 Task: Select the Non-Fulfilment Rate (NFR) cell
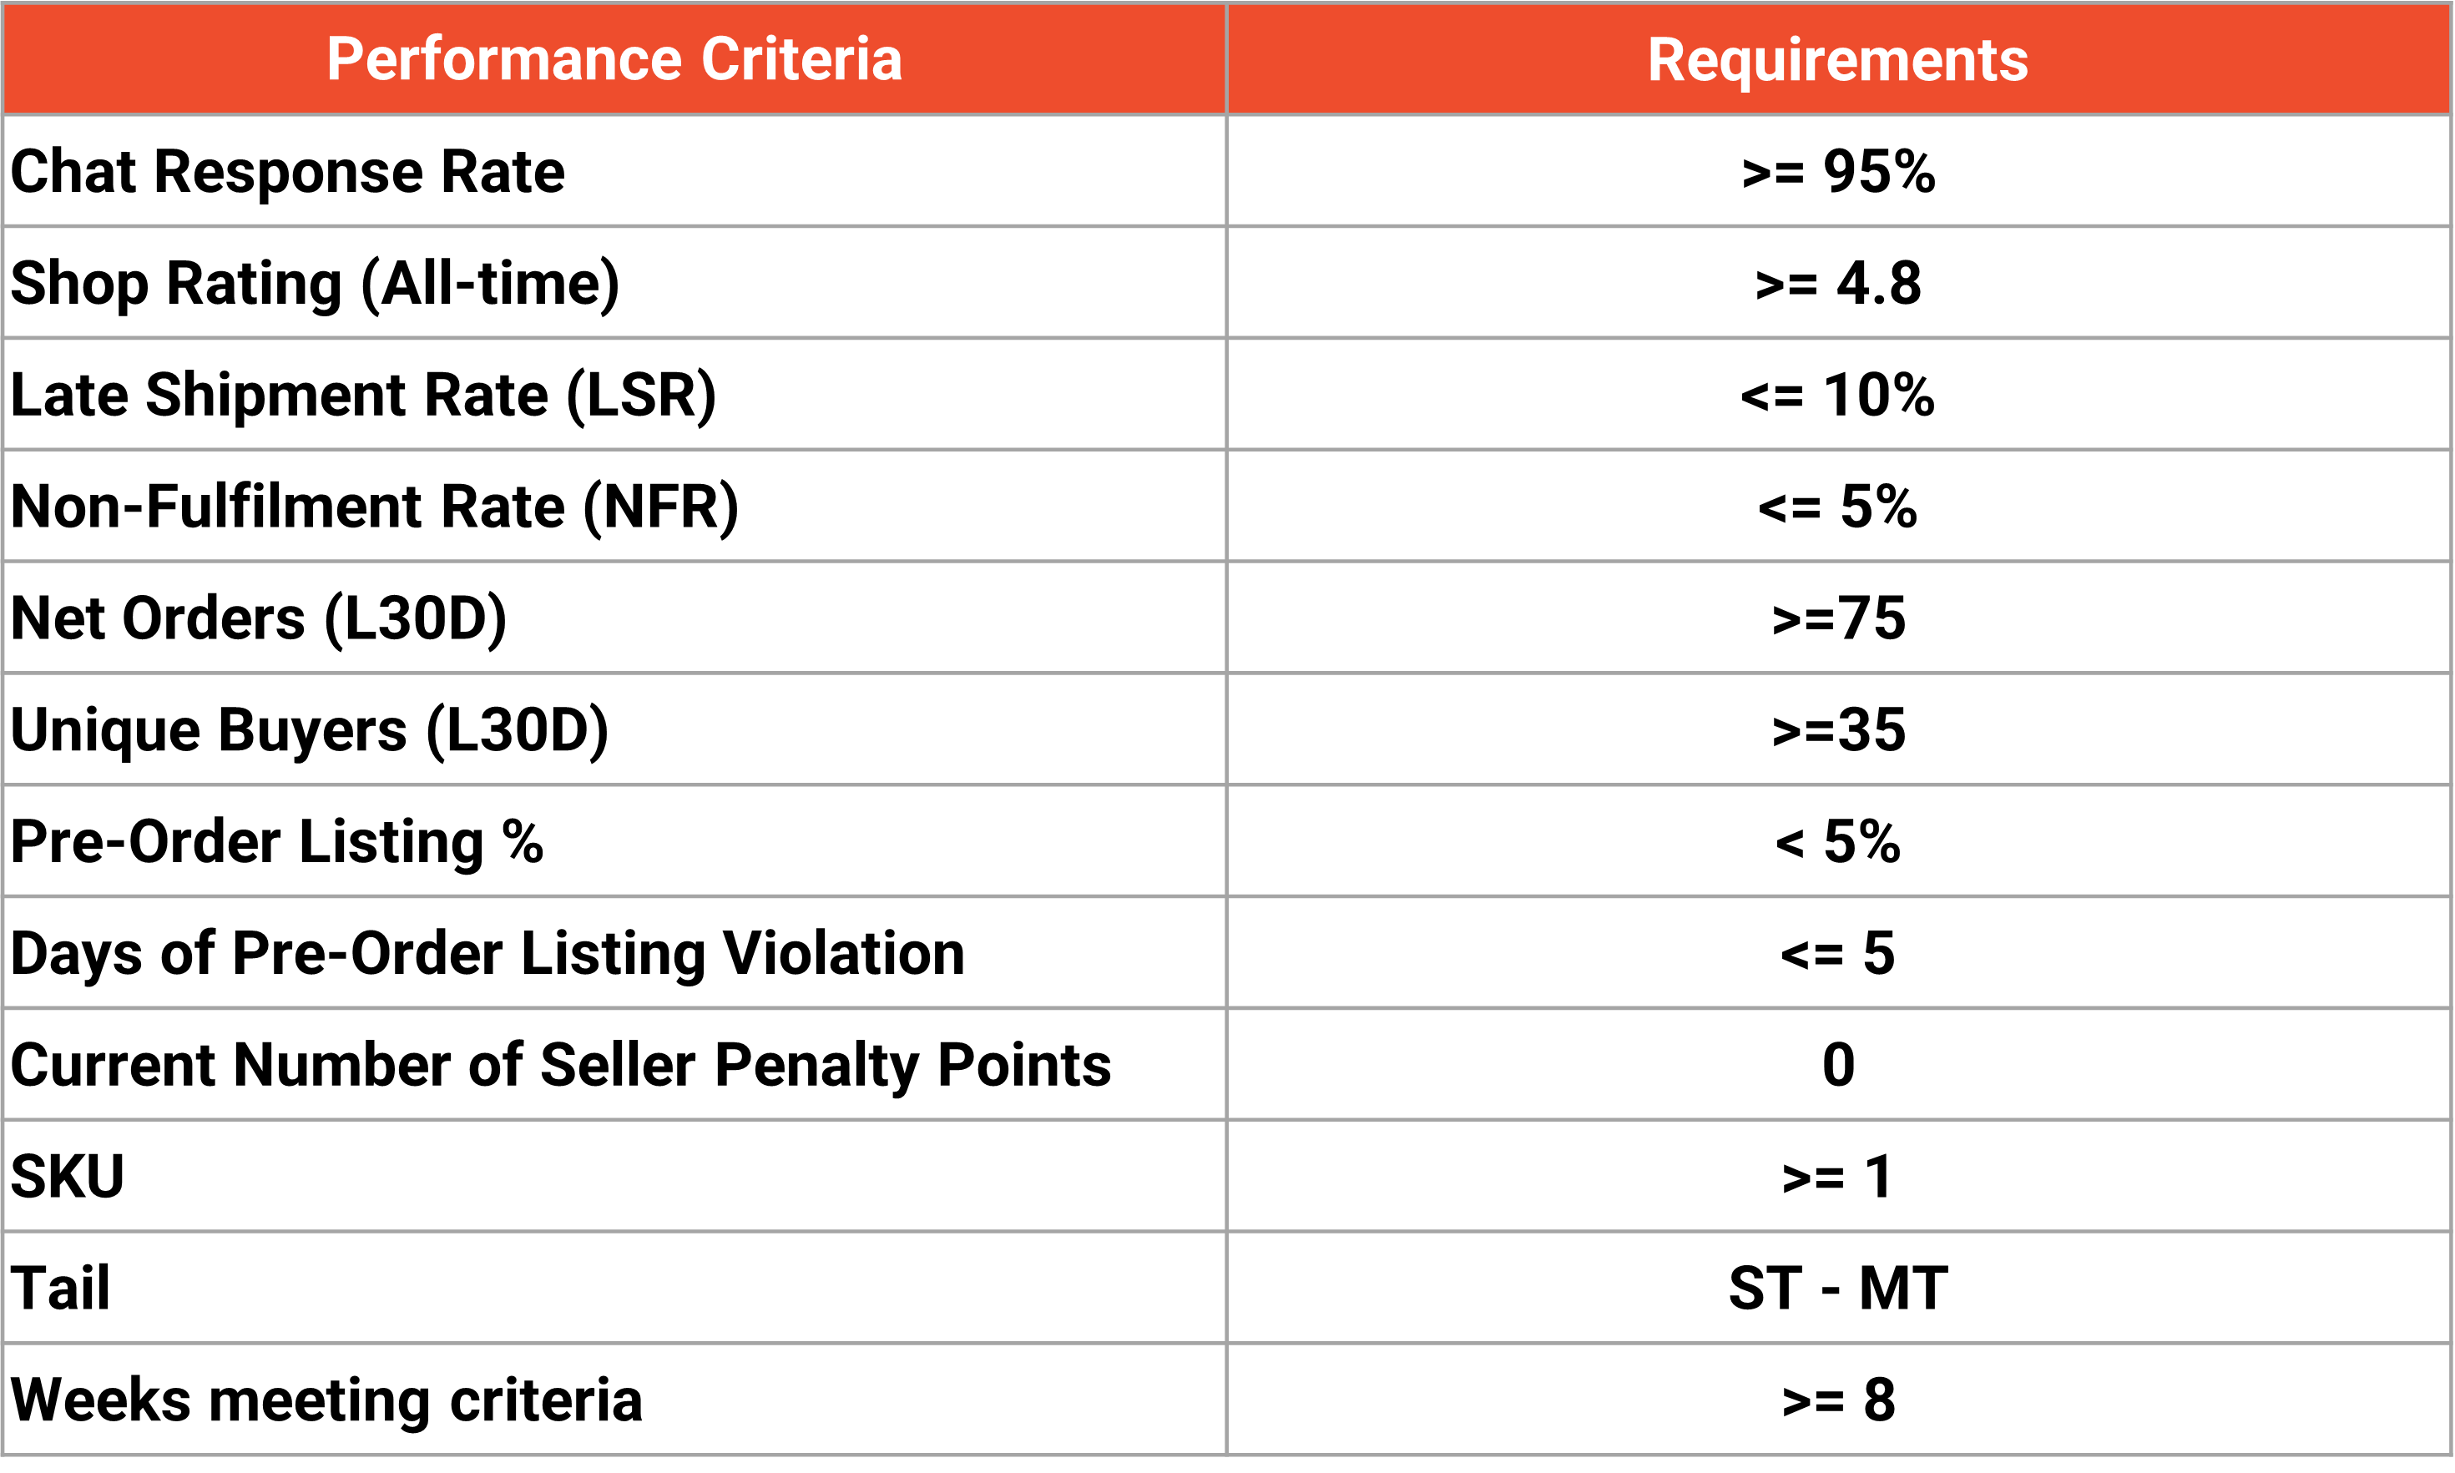coord(374,507)
